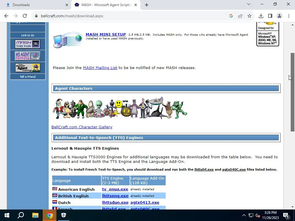Viewport: 295px width, 221px height.
Task: Click the Chrome taskbar icon
Action: [x=49, y=215]
